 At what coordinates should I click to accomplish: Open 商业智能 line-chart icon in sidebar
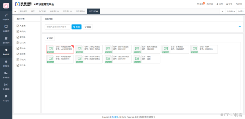pos(6,85)
